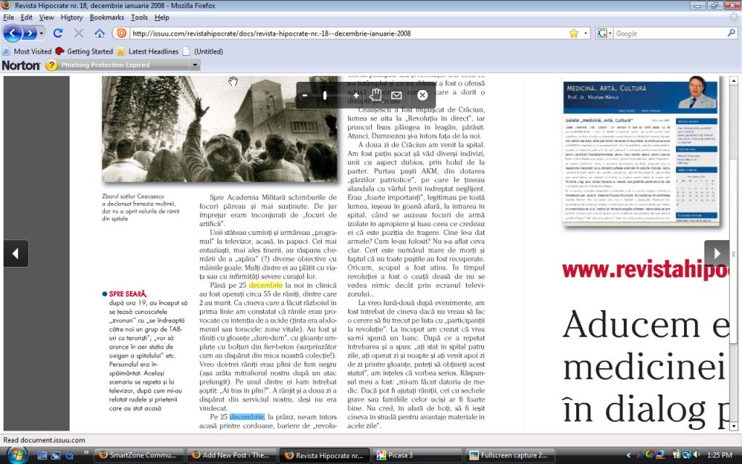Reload the current page
This screenshot has width=742, height=464.
pyautogui.click(x=58, y=33)
